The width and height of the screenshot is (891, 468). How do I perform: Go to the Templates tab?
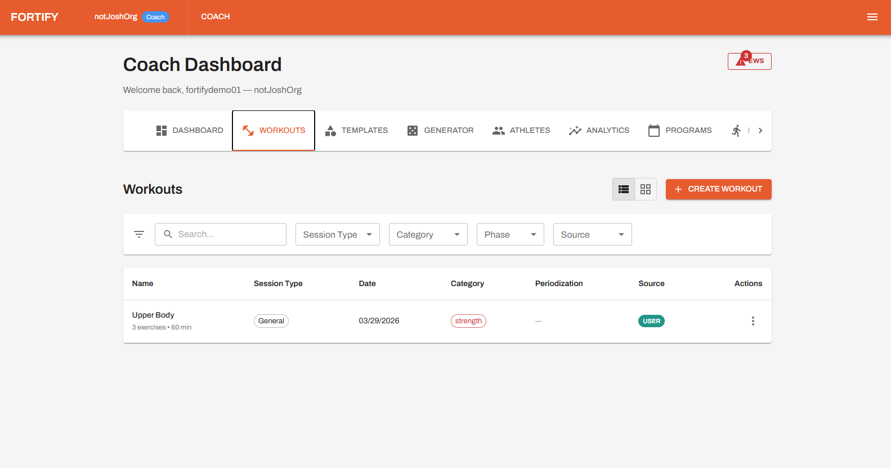coord(357,131)
